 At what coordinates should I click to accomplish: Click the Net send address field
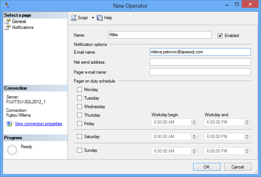tap(200, 62)
